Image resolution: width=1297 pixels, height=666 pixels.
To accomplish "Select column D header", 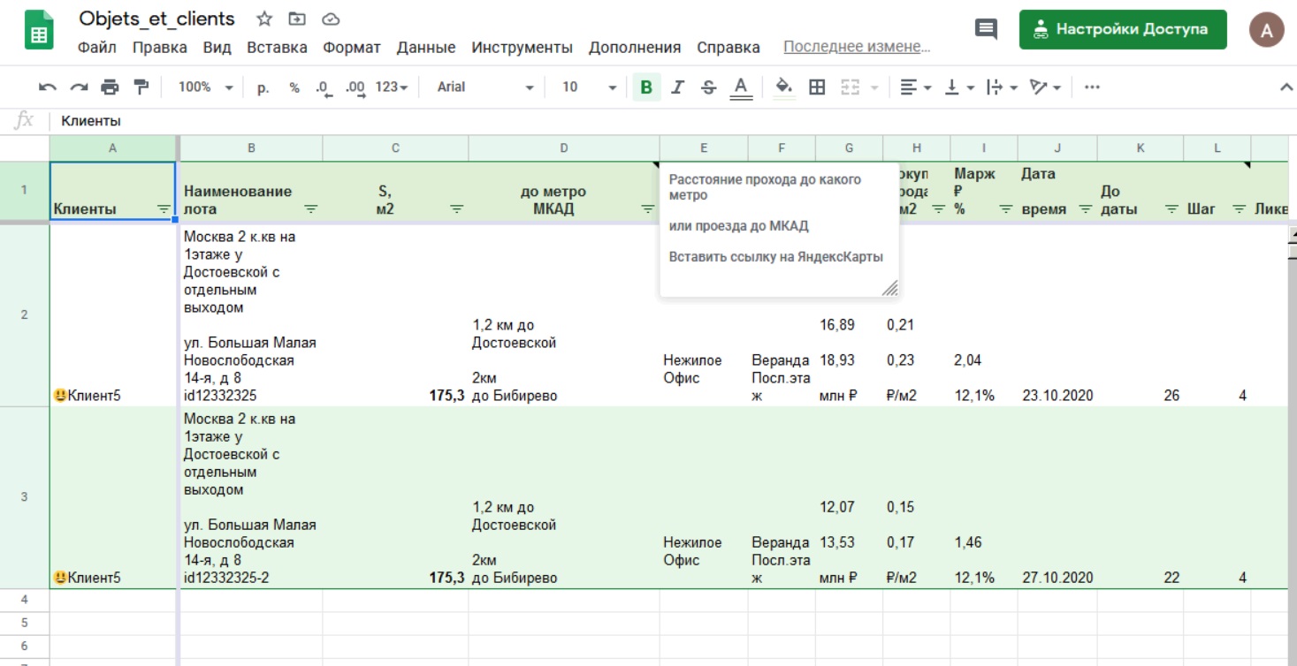I will (563, 148).
